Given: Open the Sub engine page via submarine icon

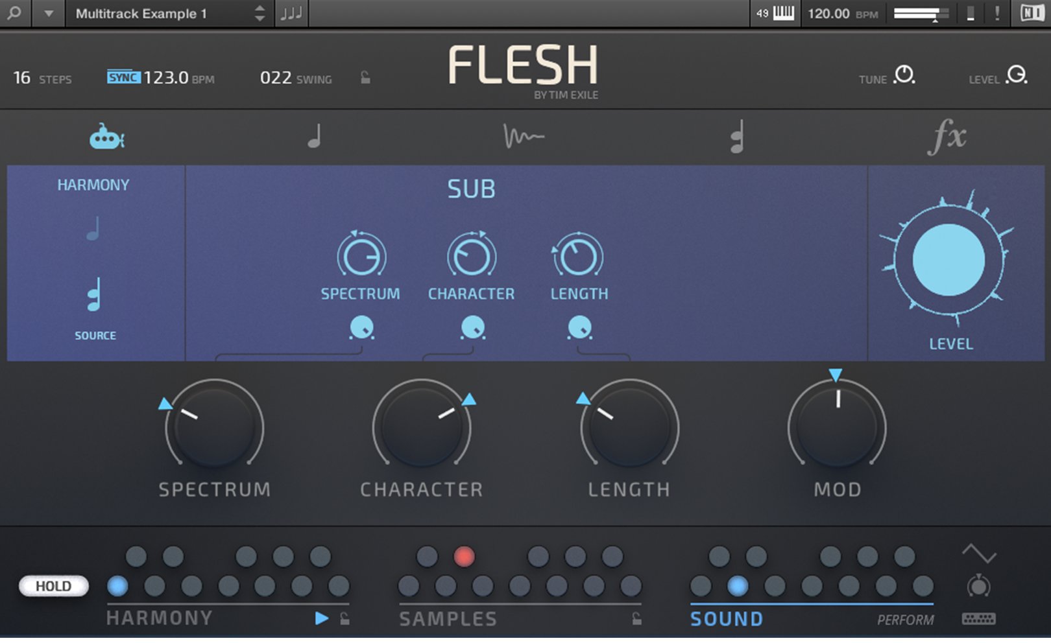Looking at the screenshot, I should click(107, 137).
